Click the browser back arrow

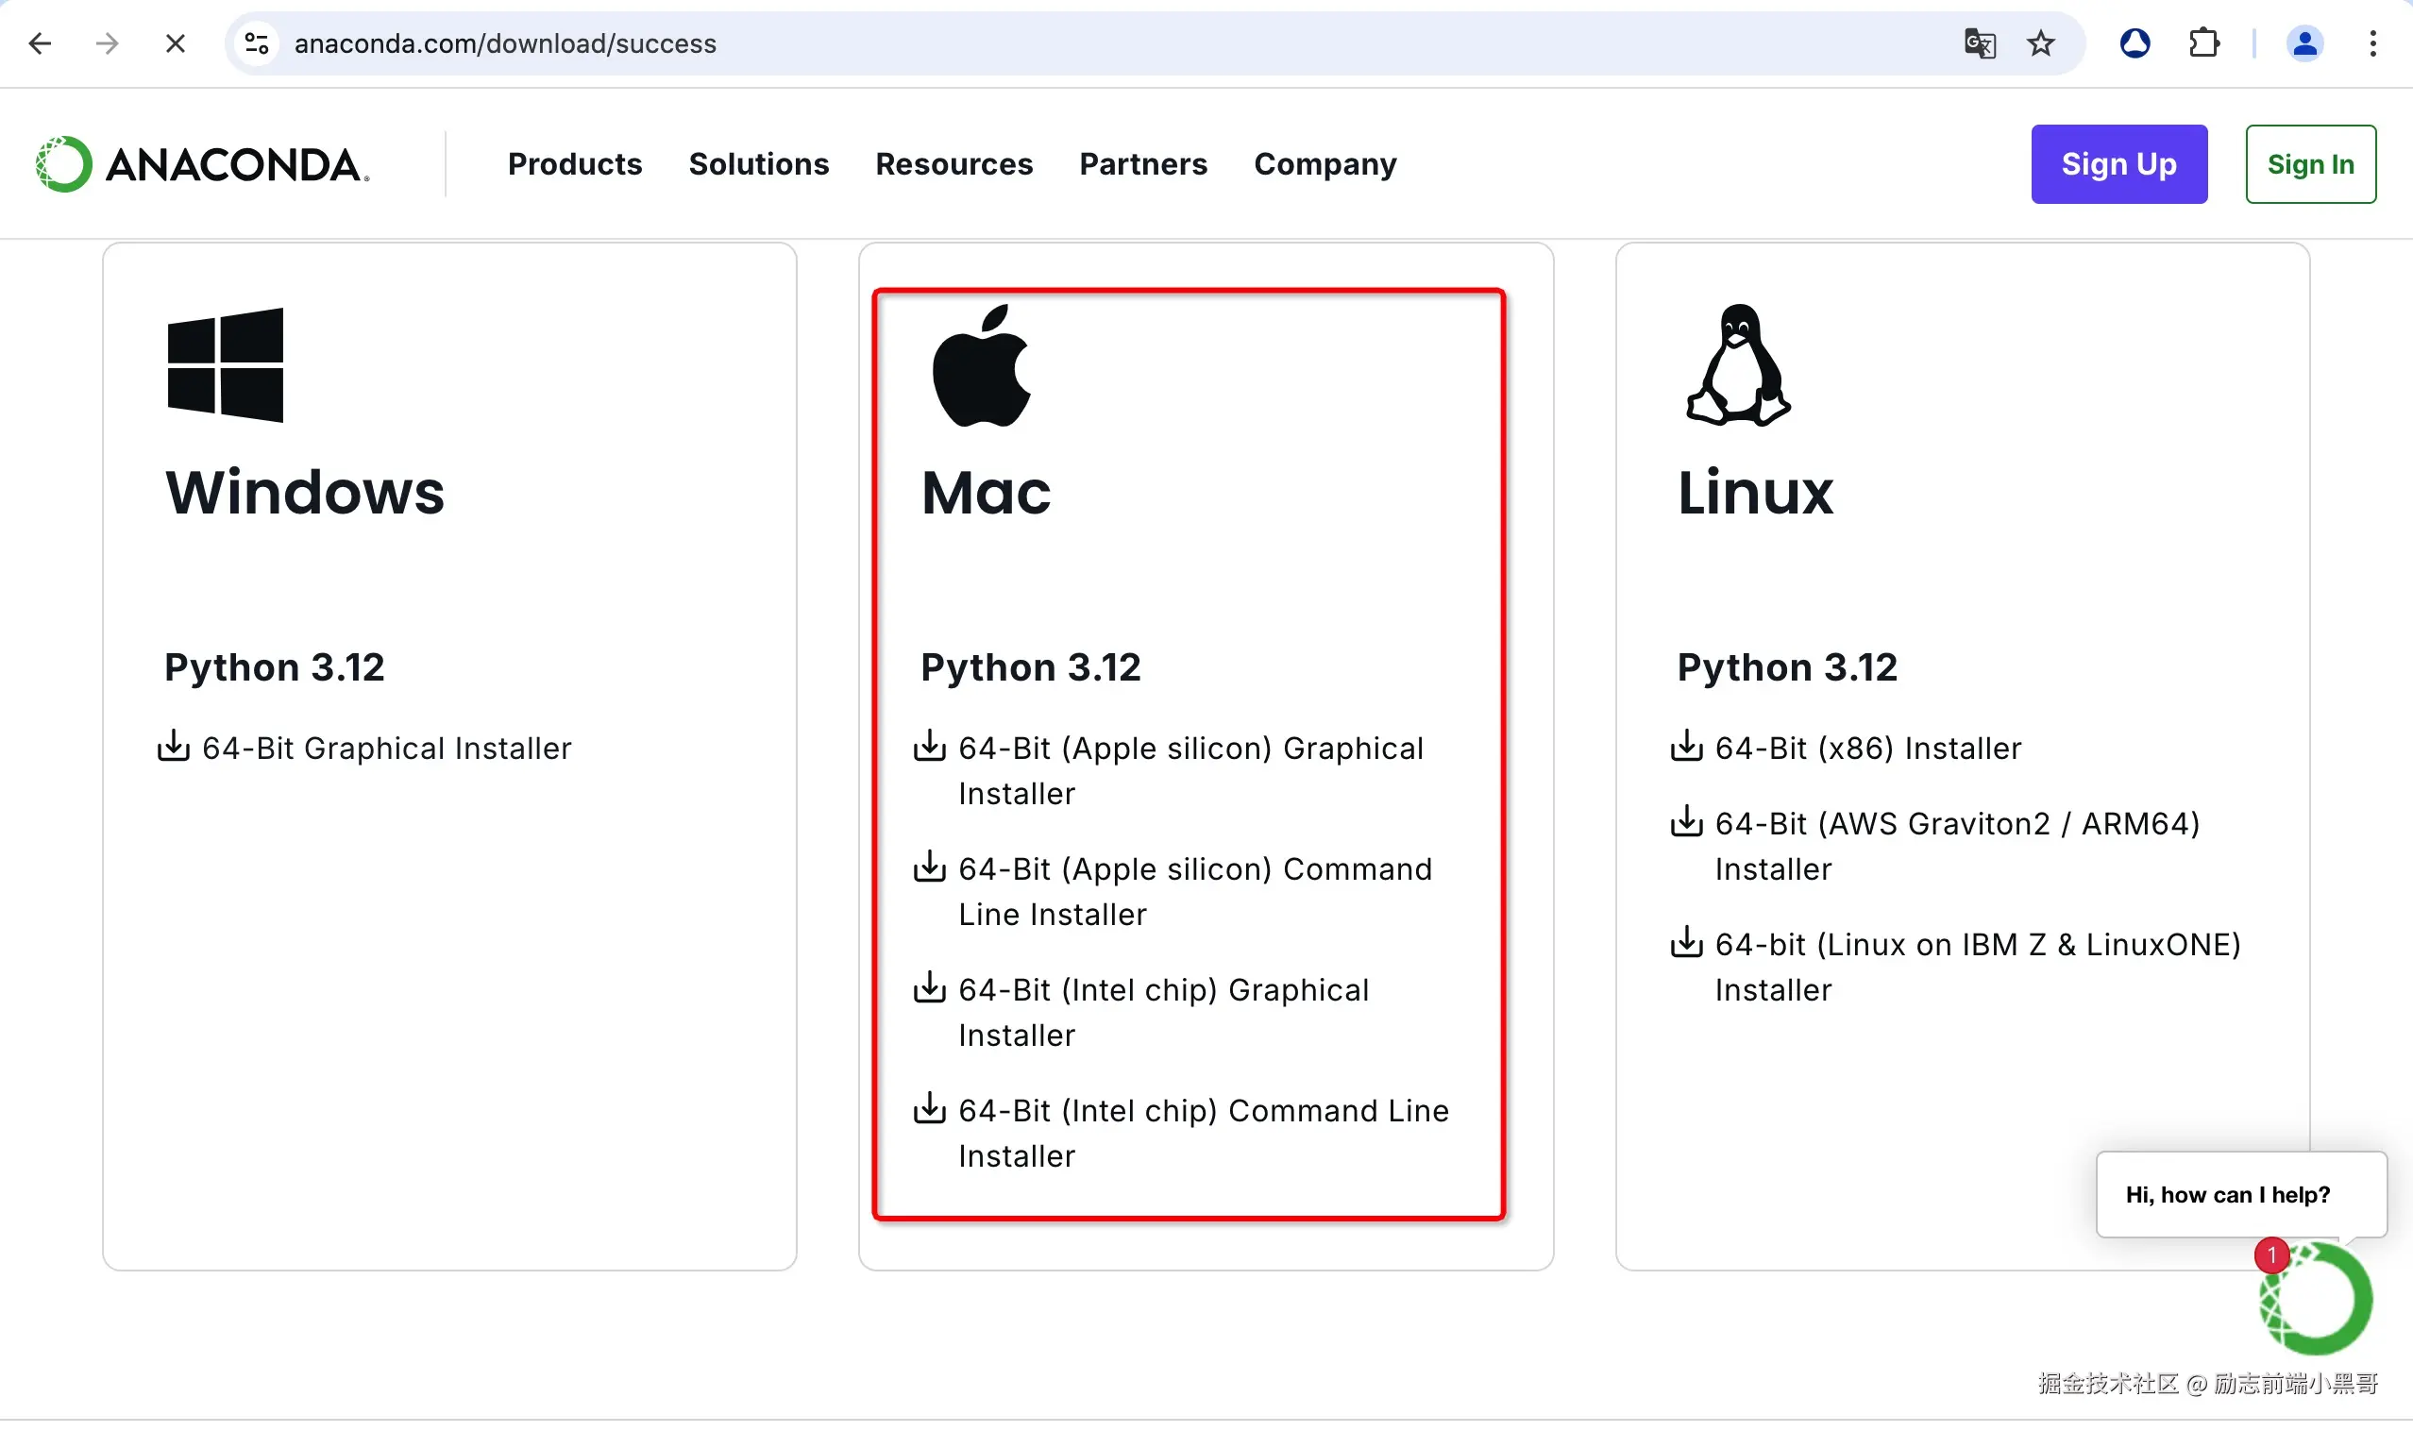[40, 43]
